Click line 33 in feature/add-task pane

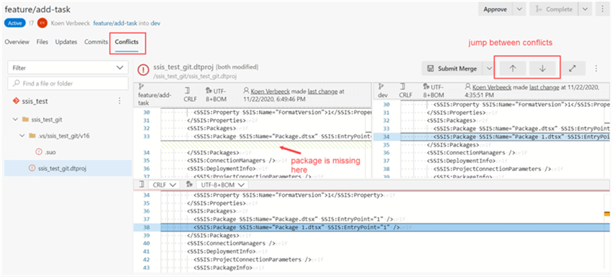tap(252, 136)
